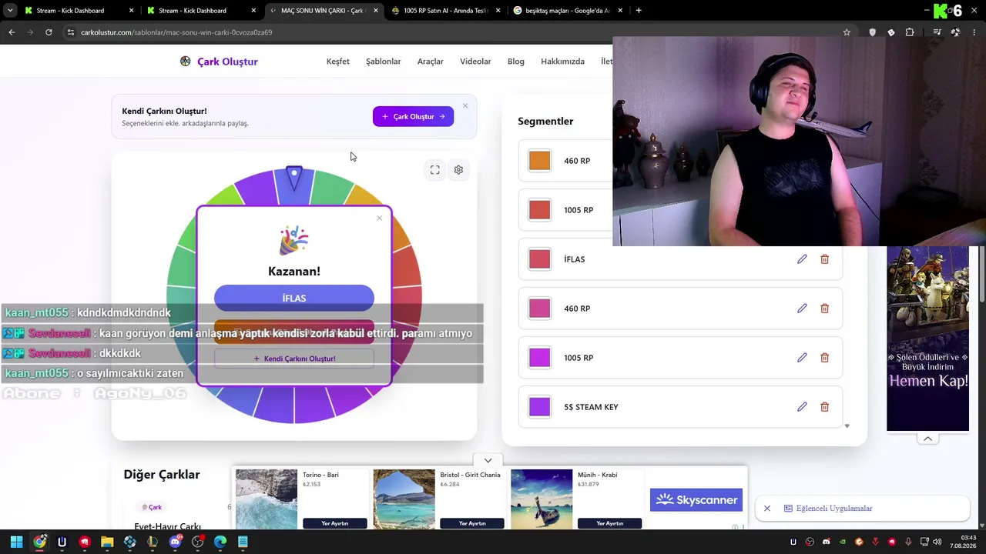Open a new browser tab
986x554 pixels.
639,11
